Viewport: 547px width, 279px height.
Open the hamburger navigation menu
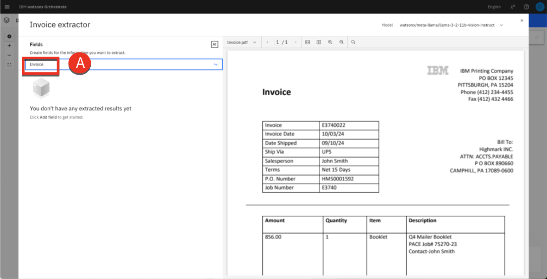(x=7, y=7)
